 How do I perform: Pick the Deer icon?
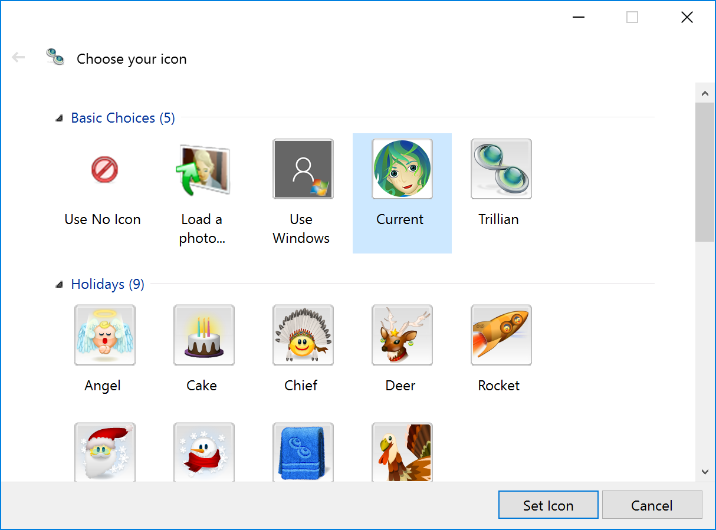tap(402, 335)
